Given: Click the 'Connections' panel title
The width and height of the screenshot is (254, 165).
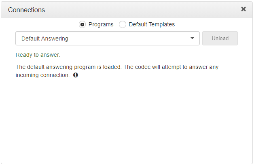Looking at the screenshot, I should (x=27, y=10).
